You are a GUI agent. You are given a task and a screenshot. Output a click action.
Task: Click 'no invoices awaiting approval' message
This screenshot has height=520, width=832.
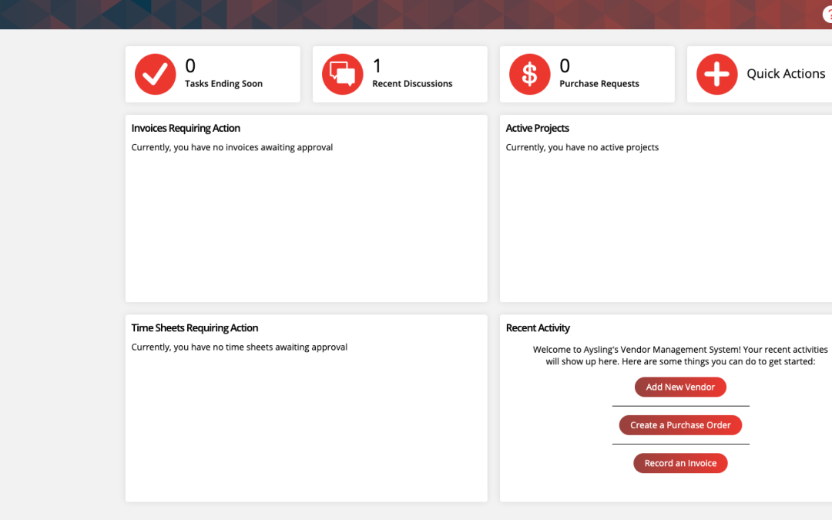tap(232, 147)
